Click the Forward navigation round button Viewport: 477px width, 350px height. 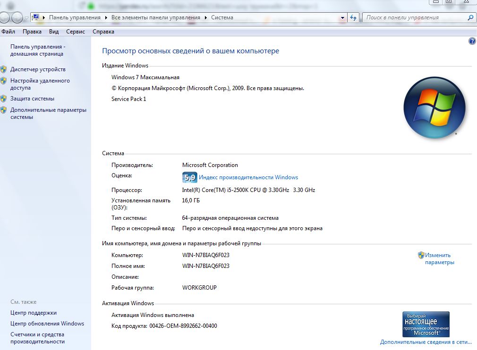point(17,17)
